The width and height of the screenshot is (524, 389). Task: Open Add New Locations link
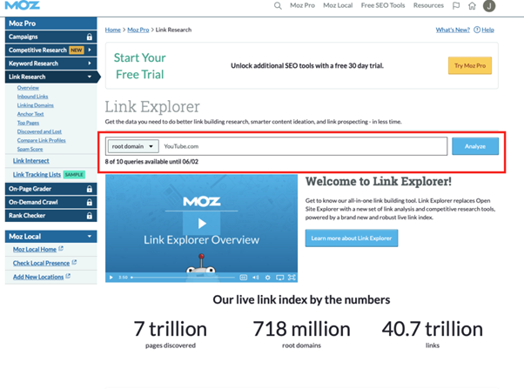[x=38, y=277]
